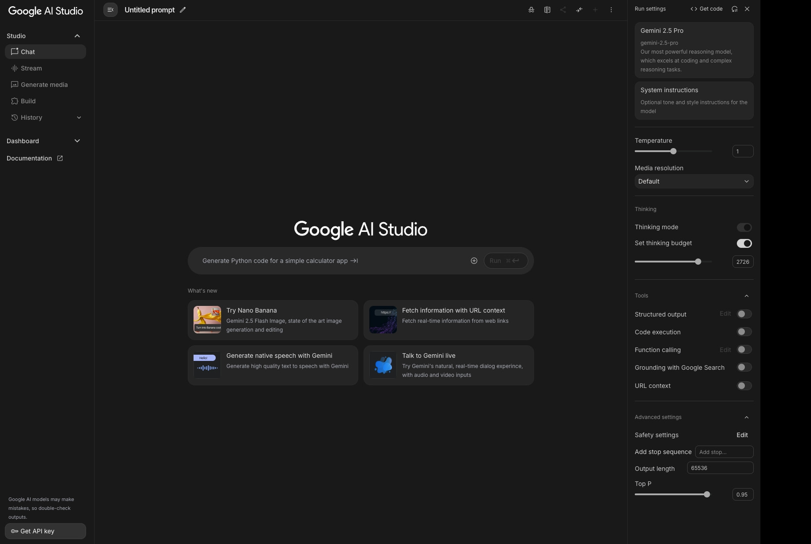Image resolution: width=811 pixels, height=544 pixels.
Task: Collapse the Studio section chevron
Action: click(x=77, y=36)
